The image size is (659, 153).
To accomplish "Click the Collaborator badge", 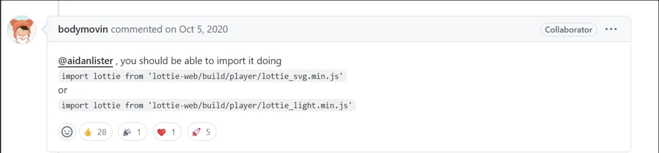I will tap(568, 30).
